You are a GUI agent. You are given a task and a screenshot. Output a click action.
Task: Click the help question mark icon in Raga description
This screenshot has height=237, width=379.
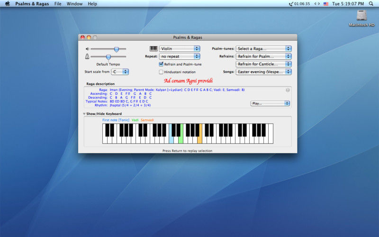point(288,90)
